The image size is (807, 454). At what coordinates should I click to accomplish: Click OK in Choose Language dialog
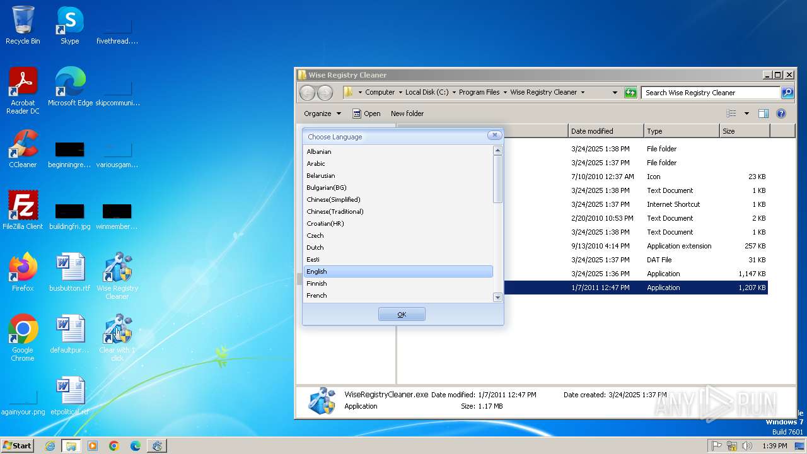(402, 314)
